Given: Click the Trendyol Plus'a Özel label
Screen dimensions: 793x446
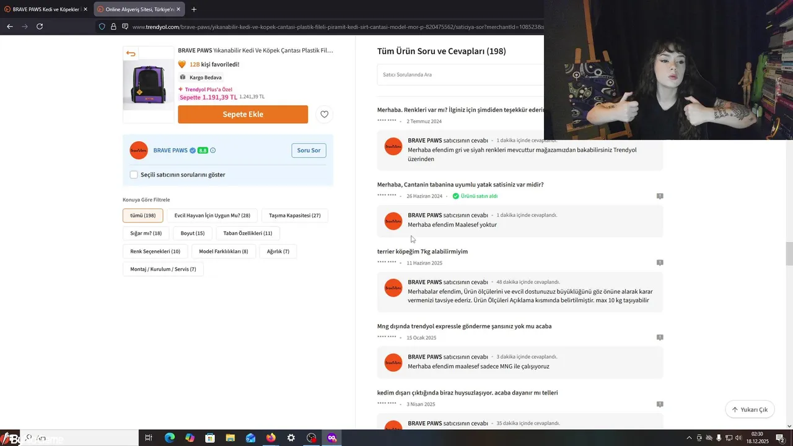Looking at the screenshot, I should click(x=205, y=90).
